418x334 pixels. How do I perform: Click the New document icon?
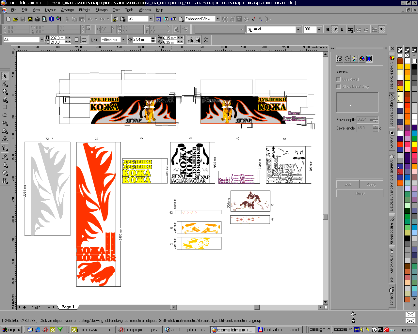[x=8, y=19]
